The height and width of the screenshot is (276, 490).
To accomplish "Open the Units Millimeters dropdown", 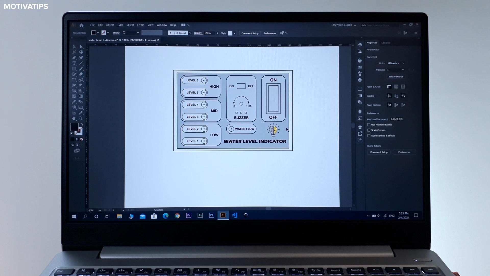I will point(396,63).
